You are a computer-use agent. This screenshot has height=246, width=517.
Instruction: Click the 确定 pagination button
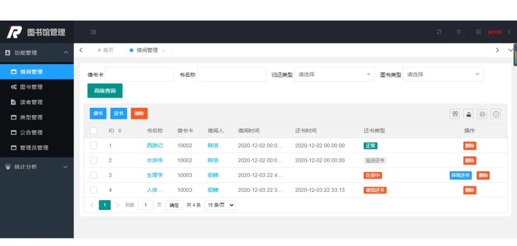[174, 205]
